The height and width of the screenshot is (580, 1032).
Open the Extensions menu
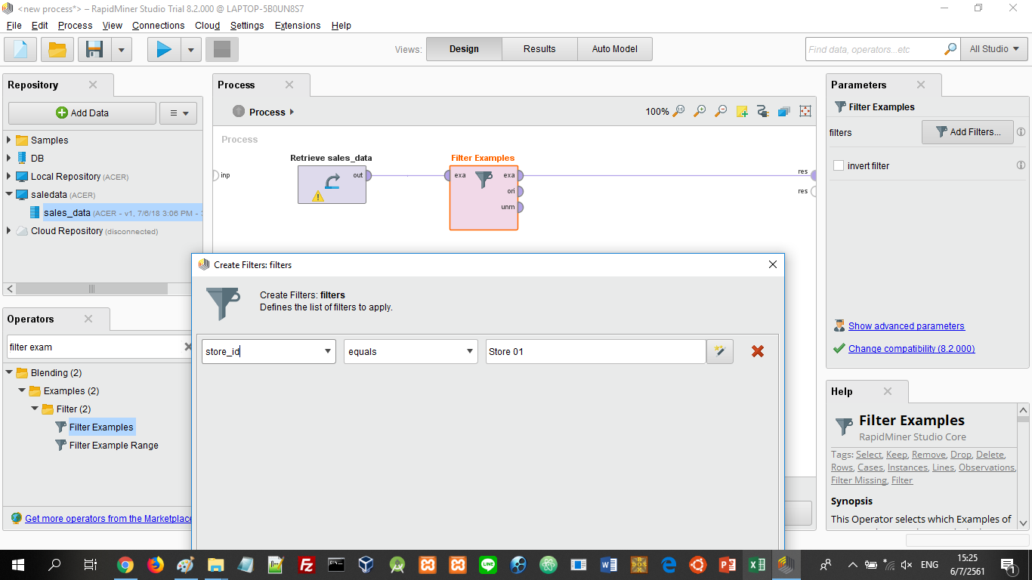[x=297, y=25]
